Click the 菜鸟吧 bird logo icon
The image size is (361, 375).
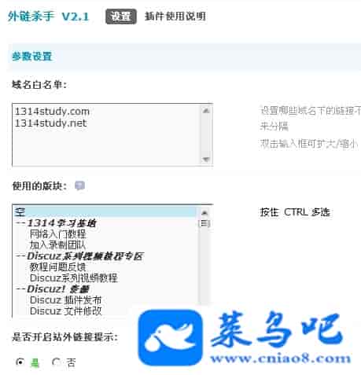pos(171,337)
